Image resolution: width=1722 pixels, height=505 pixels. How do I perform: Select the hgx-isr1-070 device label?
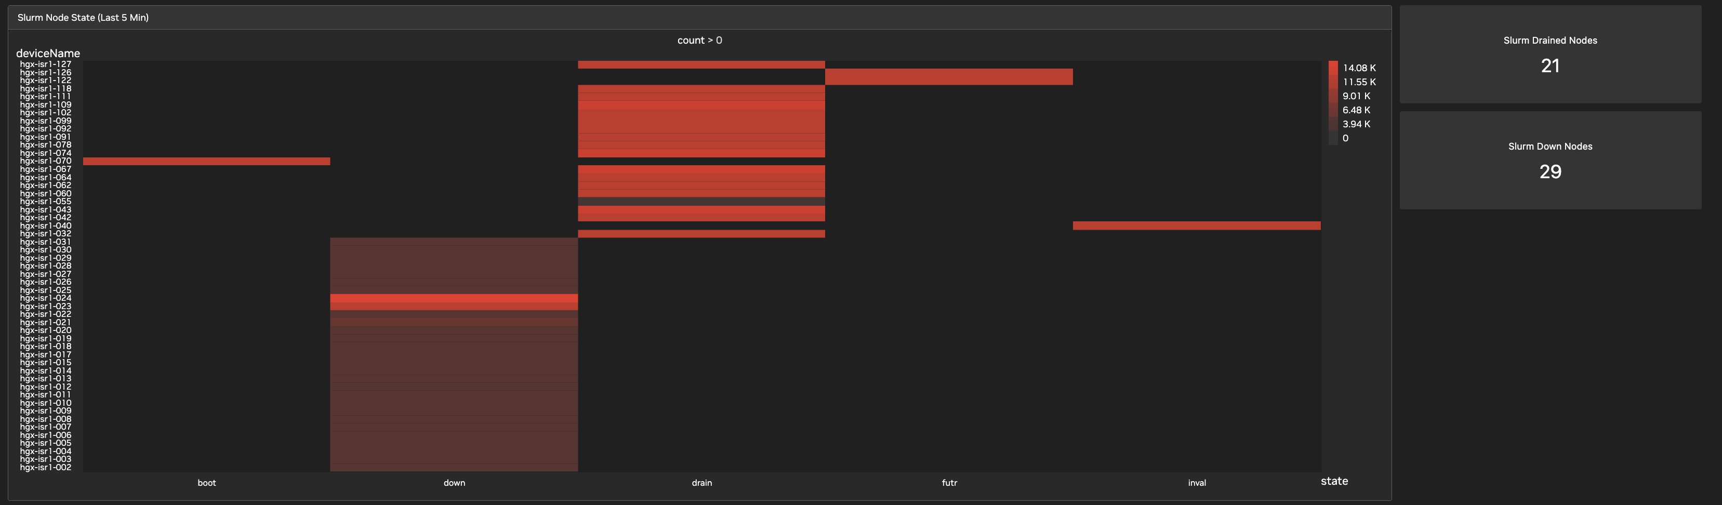click(45, 161)
